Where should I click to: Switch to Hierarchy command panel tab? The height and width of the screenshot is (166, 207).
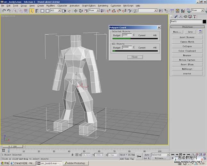[x=181, y=16]
